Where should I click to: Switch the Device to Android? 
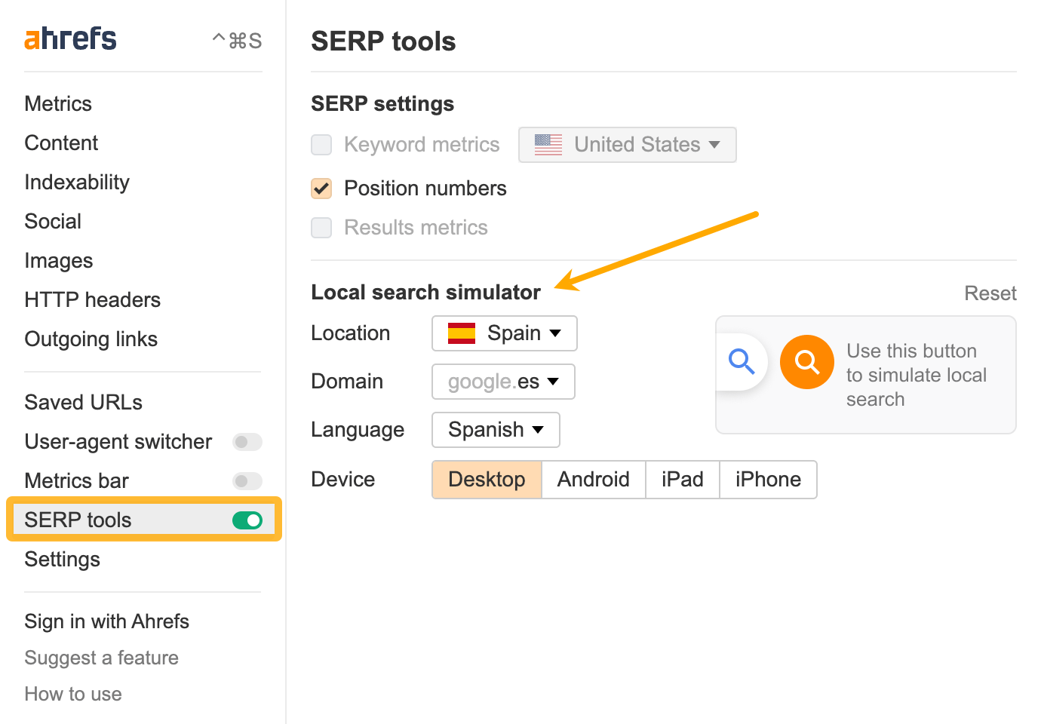pos(593,479)
